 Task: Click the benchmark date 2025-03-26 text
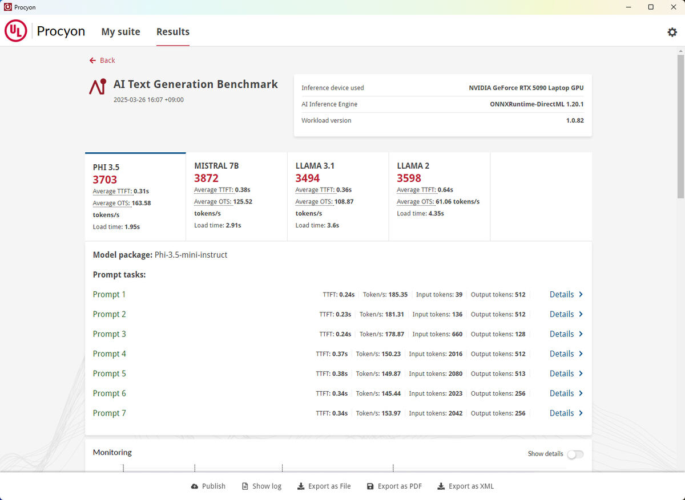pyautogui.click(x=148, y=100)
